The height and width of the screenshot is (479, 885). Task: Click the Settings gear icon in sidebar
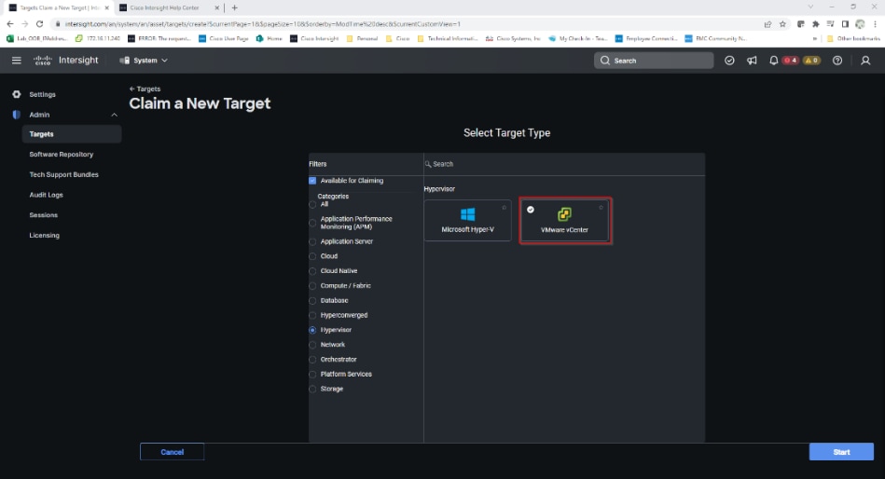pos(17,94)
